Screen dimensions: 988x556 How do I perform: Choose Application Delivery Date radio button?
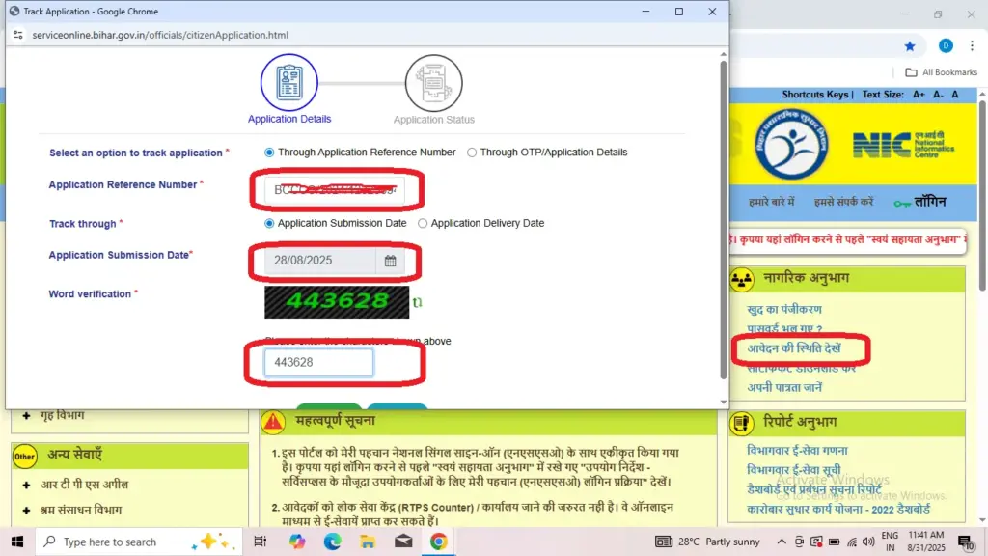click(x=423, y=223)
